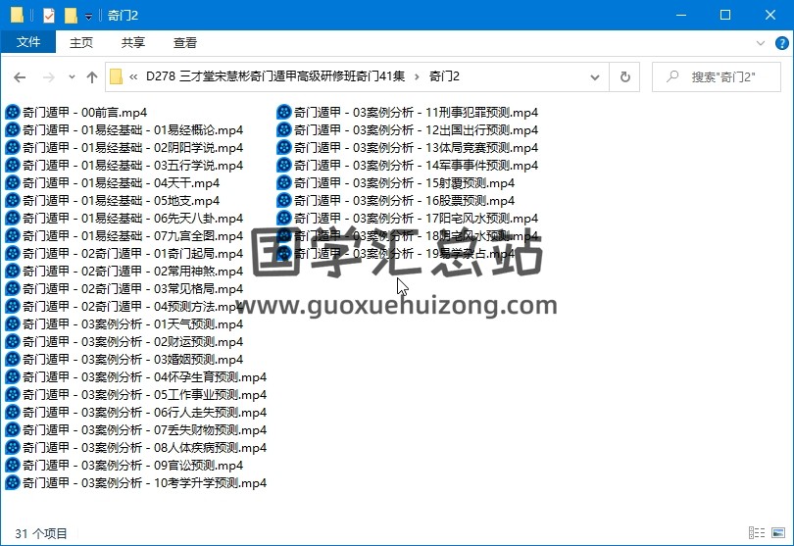This screenshot has height=546, width=794.
Task: Select file 03婚姻预测.mp4
Action: point(124,359)
